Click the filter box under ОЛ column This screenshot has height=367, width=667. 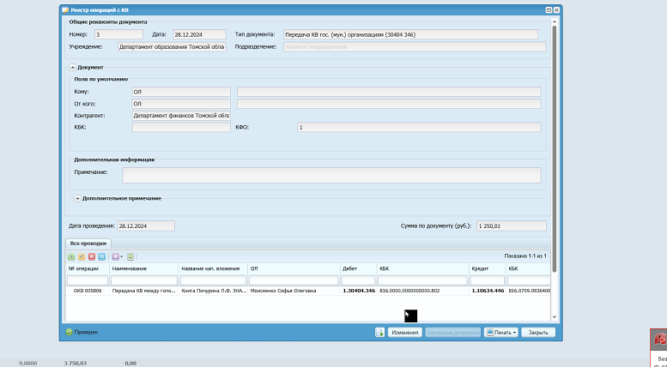pyautogui.click(x=294, y=280)
